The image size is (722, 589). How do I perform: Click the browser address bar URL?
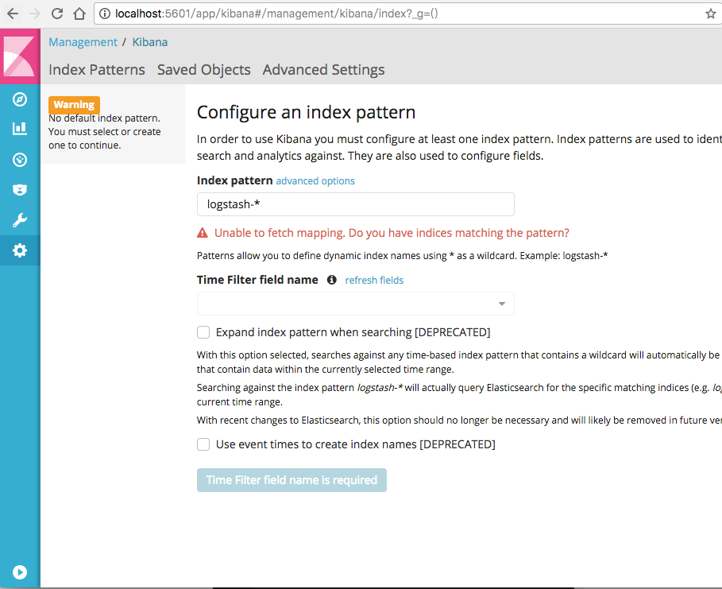coord(276,14)
